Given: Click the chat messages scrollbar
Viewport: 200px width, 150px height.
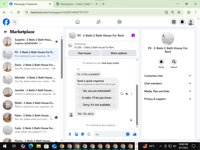Looking at the screenshot, I should coord(137,105).
